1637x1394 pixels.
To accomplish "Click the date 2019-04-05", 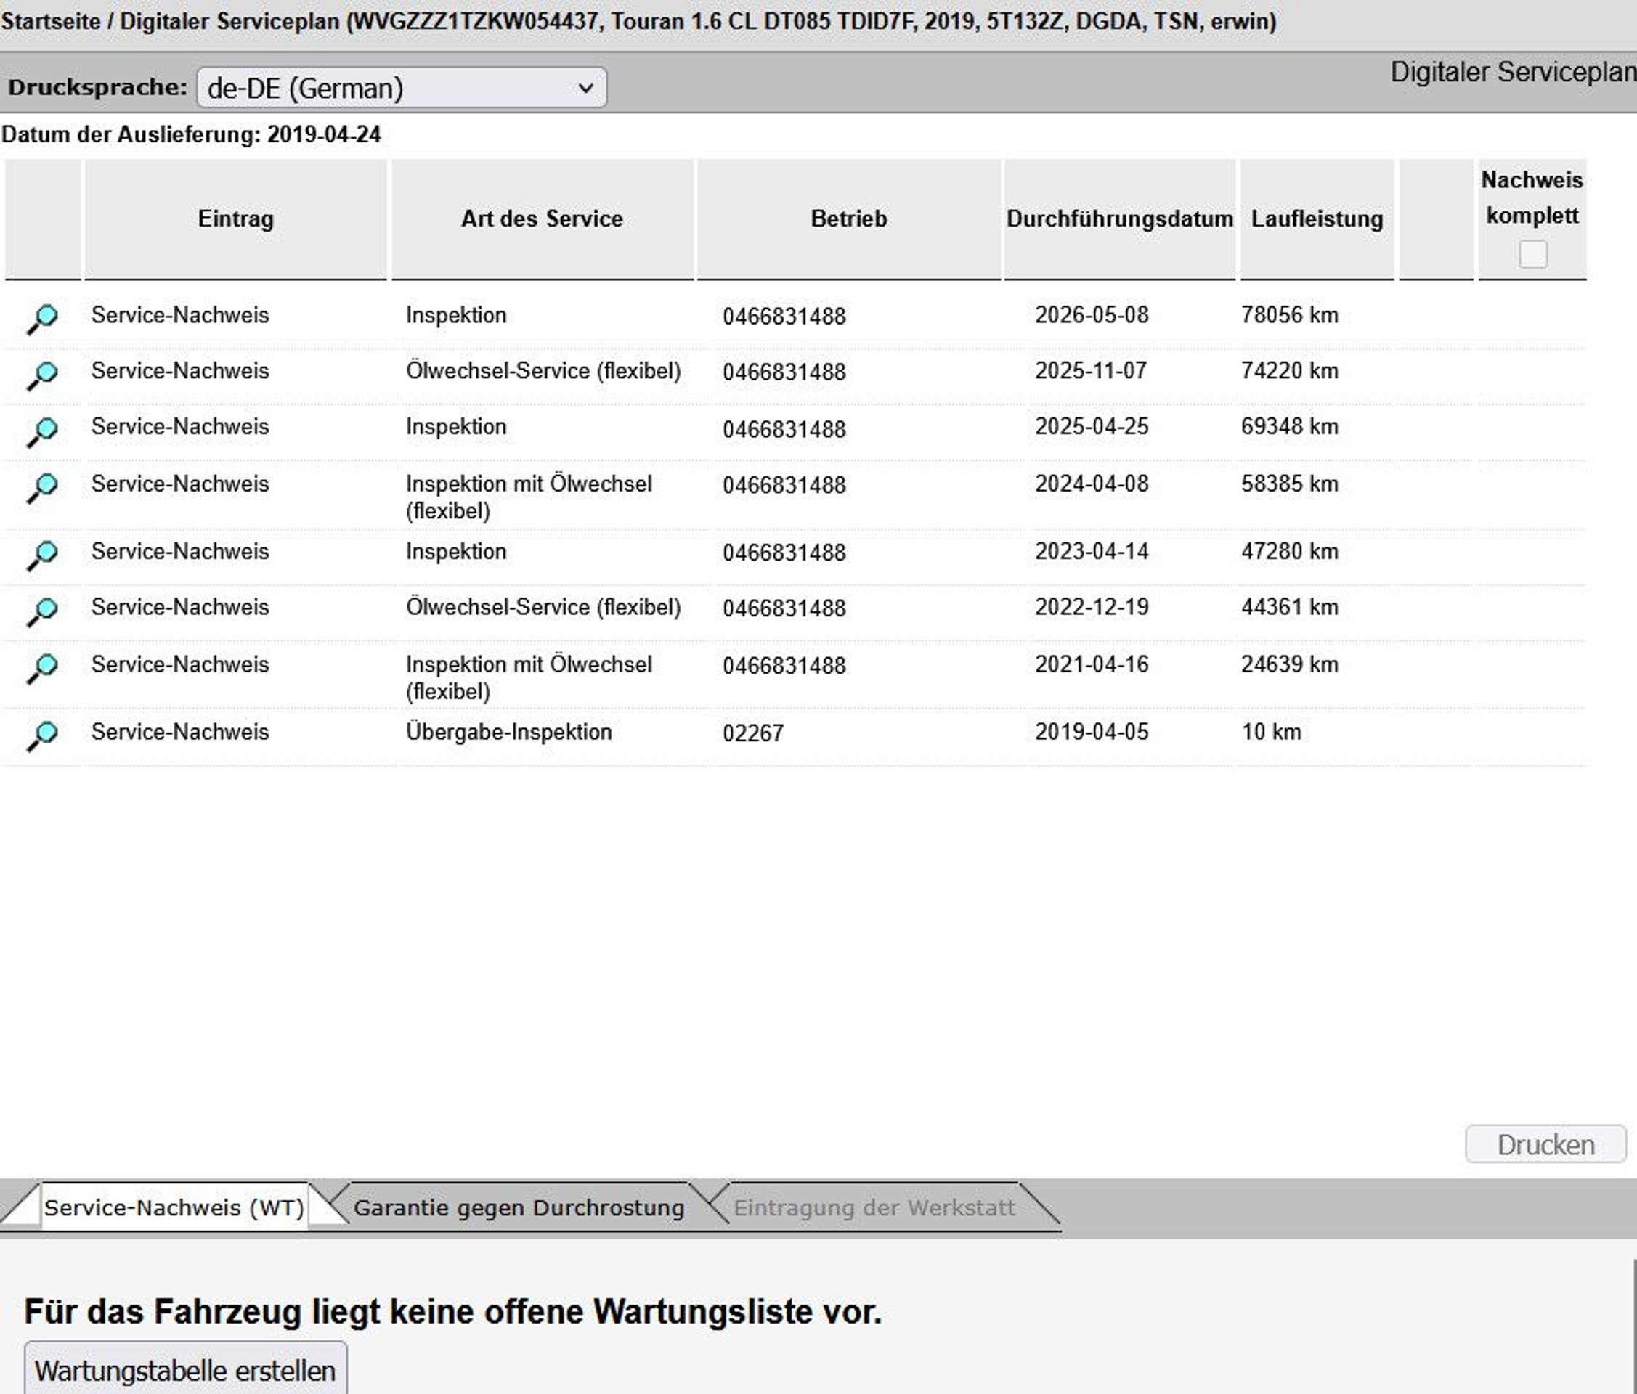I will 1092,732.
